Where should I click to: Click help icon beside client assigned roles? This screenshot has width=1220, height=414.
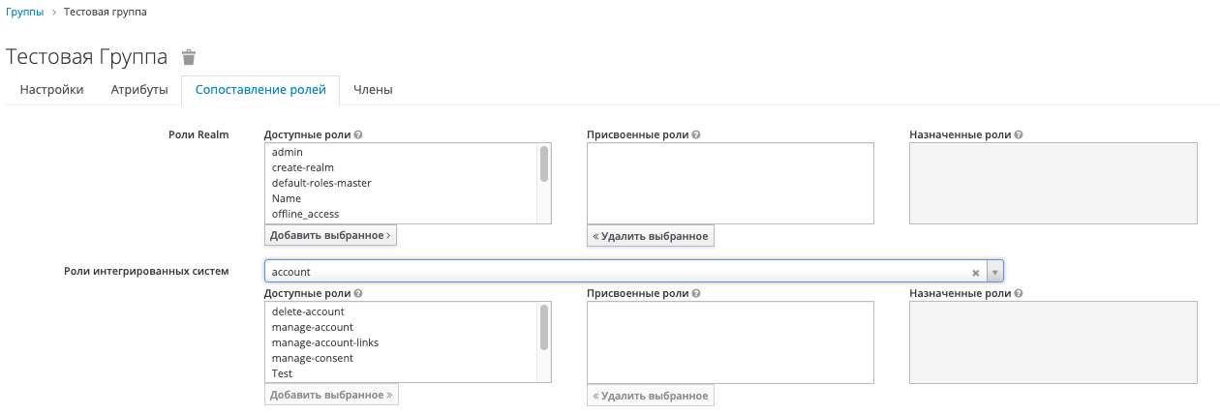point(696,293)
